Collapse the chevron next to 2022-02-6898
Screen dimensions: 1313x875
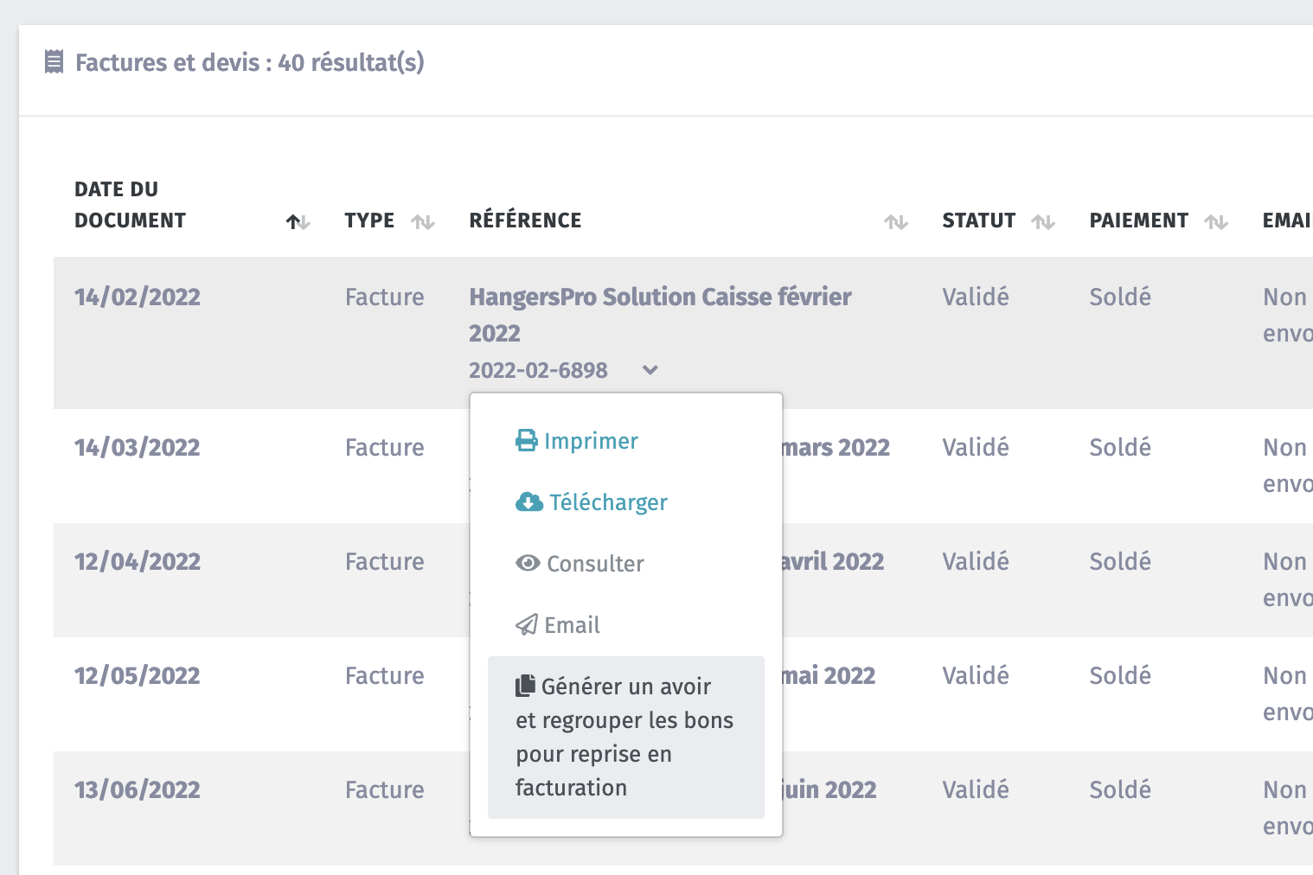point(650,370)
